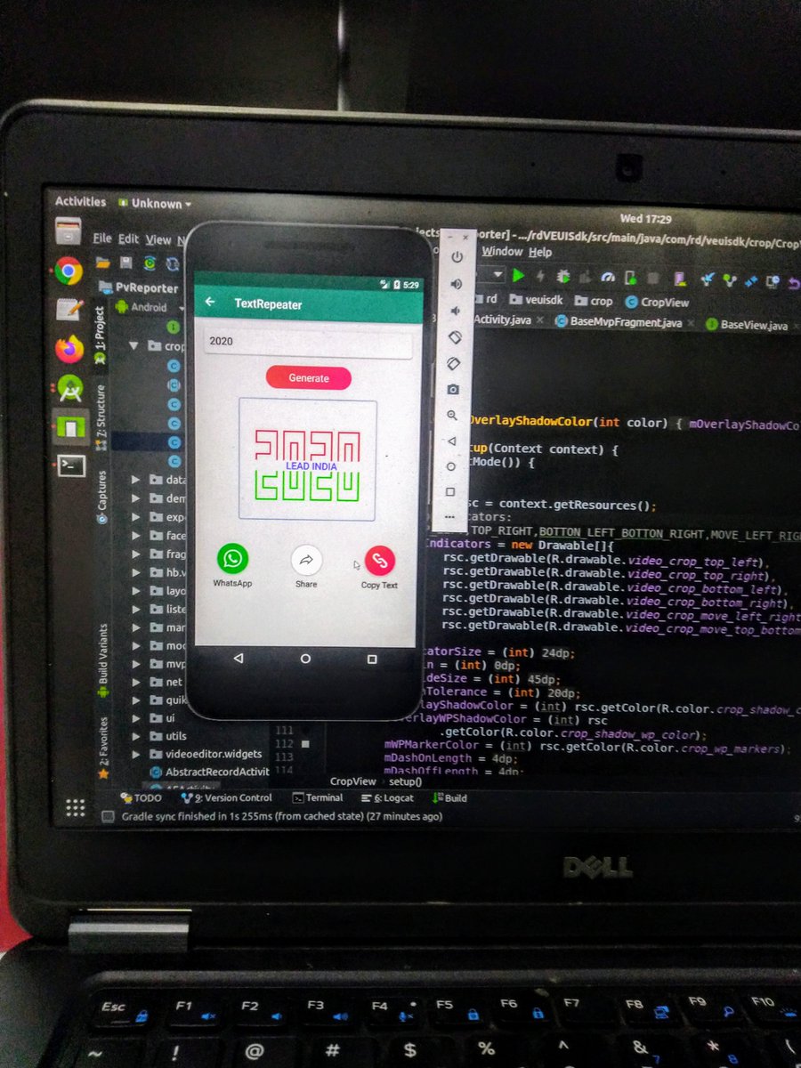Open the Terminal tool window
This screenshot has height=1068, width=801.
(x=318, y=798)
